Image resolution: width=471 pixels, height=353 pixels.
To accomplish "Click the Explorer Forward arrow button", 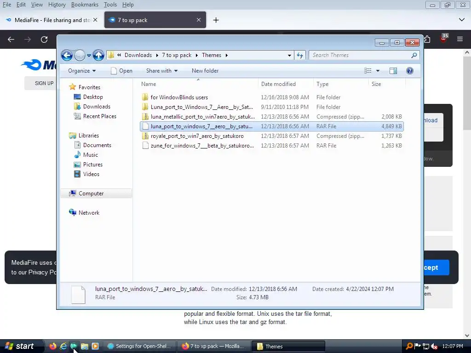I will click(x=80, y=55).
